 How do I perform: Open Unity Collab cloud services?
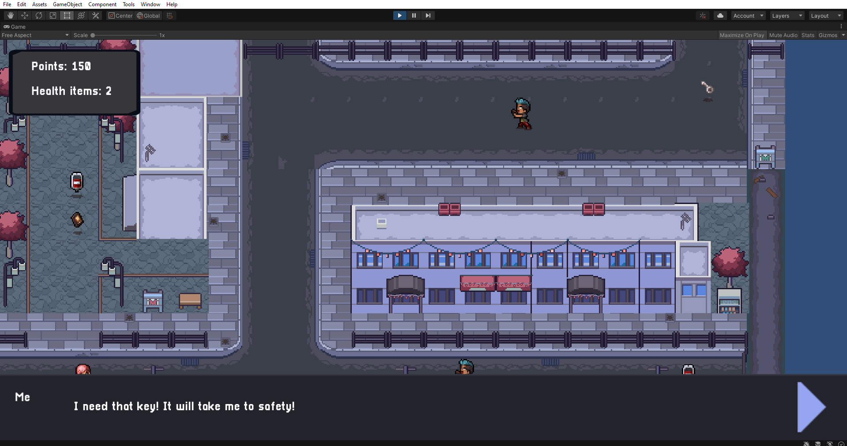[720, 15]
